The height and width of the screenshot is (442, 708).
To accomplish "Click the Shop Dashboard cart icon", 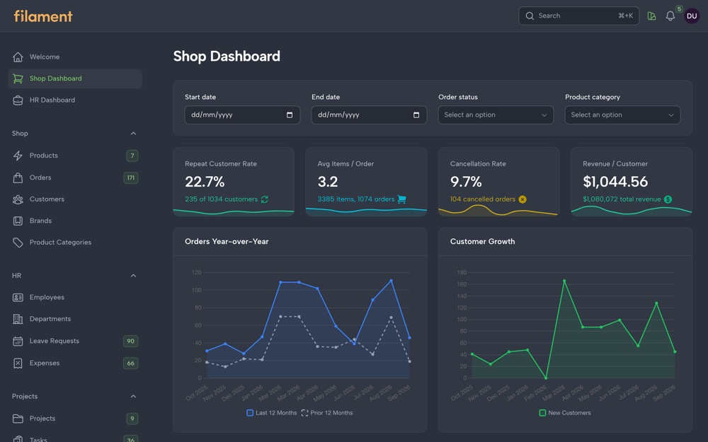I will coord(18,78).
